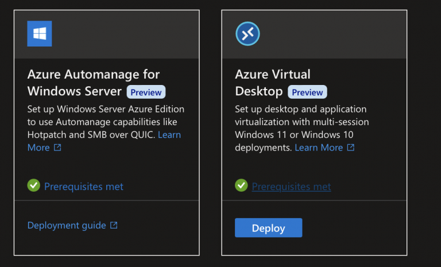Click Preview badge on Automanage for Windows Server
Image resolution: width=441 pixels, height=267 pixels.
tap(146, 92)
